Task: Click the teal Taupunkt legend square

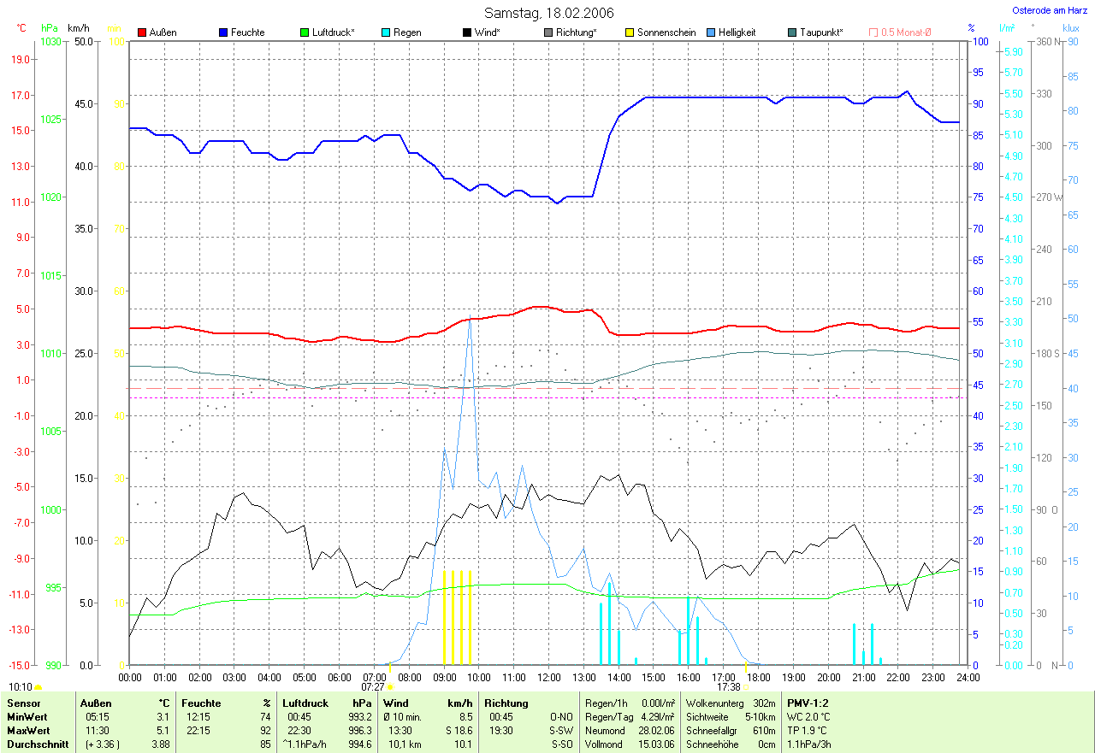Action: coord(792,32)
